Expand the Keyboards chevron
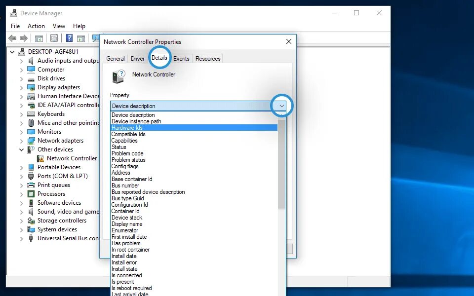474x296 pixels. point(21,114)
